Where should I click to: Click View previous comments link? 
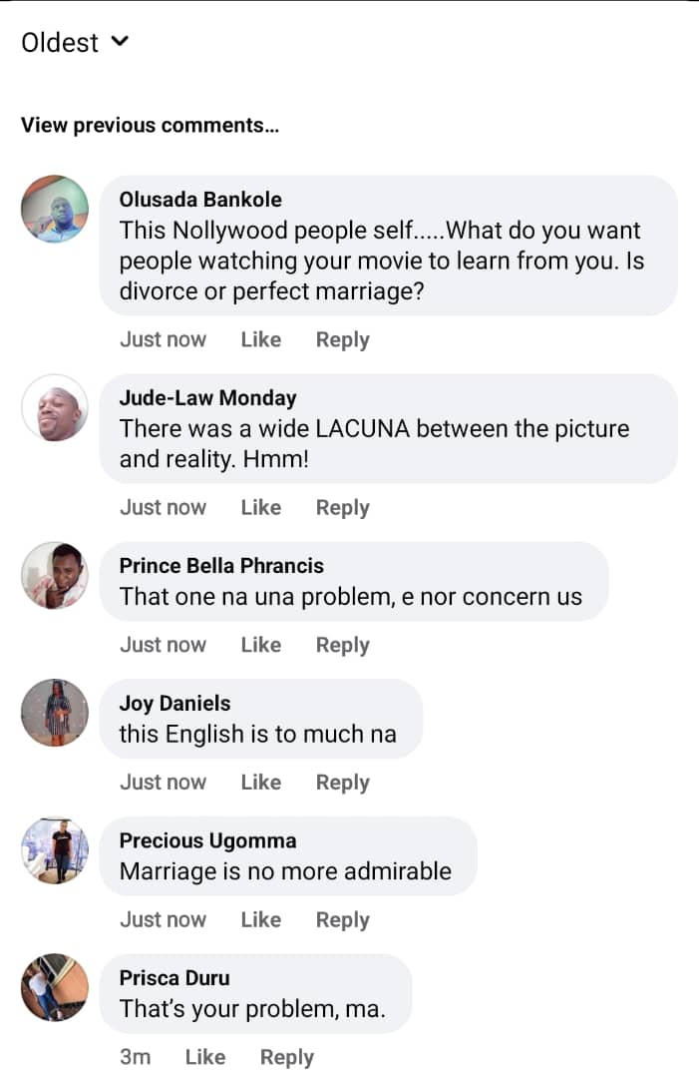pos(151,125)
